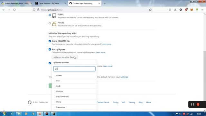
Task: Choose Phalcon from the template list
Action: click(74, 91)
